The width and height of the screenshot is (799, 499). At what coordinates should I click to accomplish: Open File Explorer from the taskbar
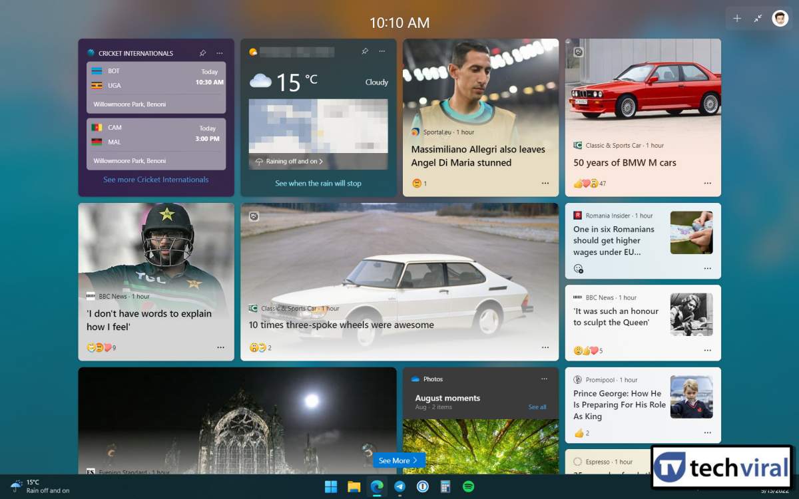(354, 486)
